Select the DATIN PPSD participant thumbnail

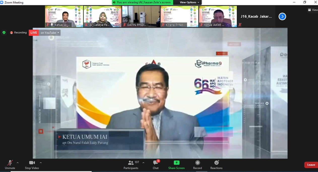141,16
